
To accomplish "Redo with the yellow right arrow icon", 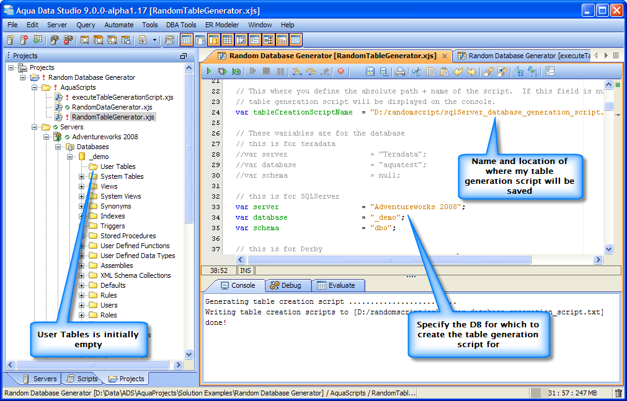I will (x=472, y=71).
